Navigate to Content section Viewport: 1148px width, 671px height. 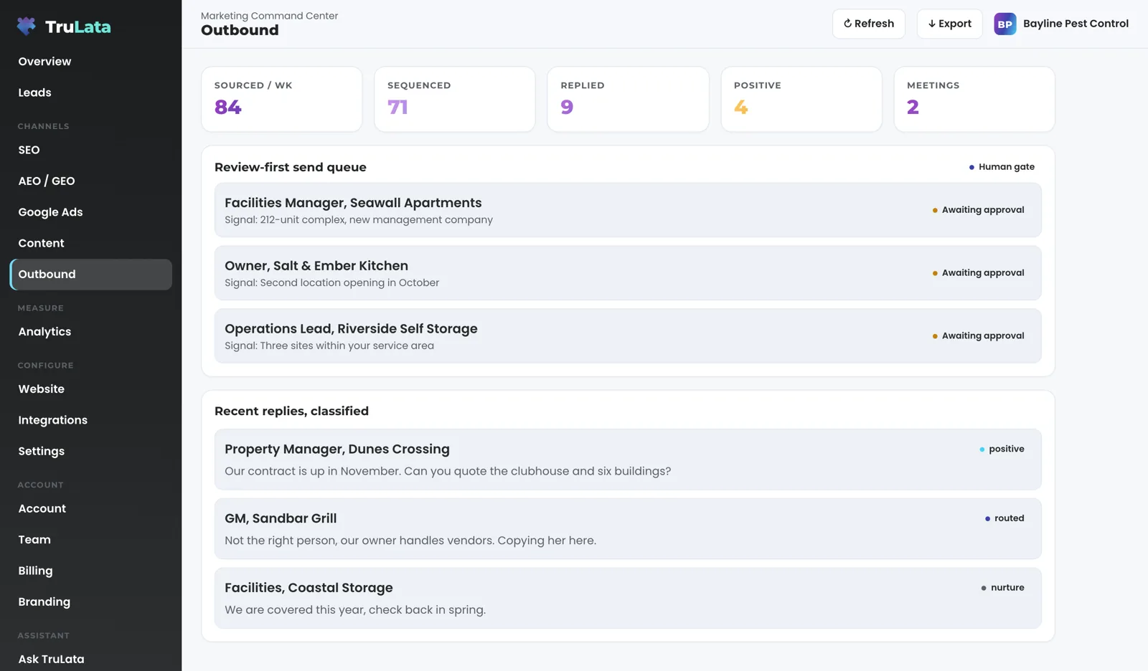point(90,243)
